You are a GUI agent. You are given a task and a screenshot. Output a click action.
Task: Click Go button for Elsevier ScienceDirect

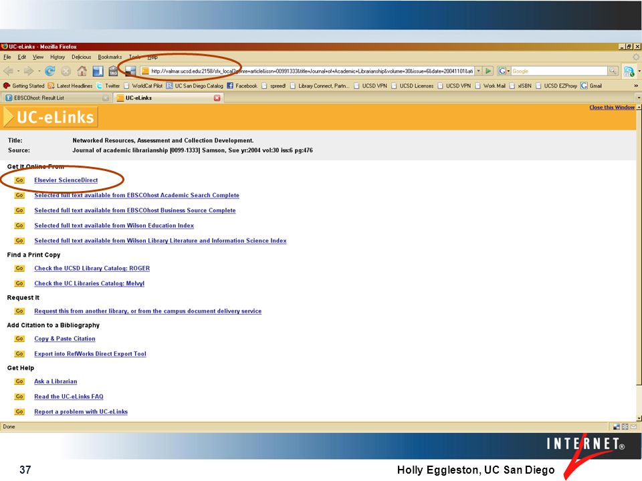[x=19, y=180]
